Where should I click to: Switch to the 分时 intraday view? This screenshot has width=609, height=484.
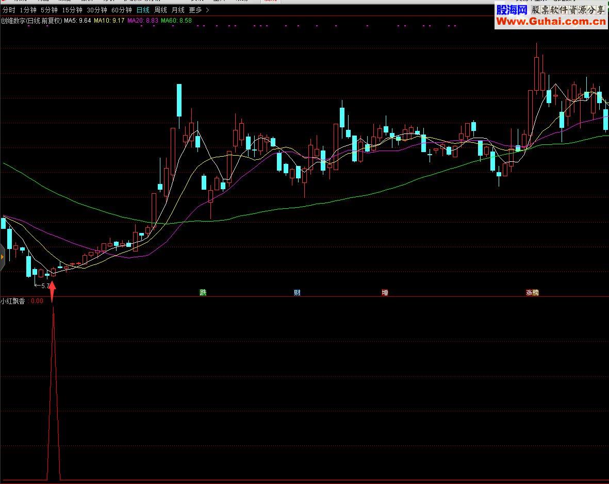tap(9, 10)
